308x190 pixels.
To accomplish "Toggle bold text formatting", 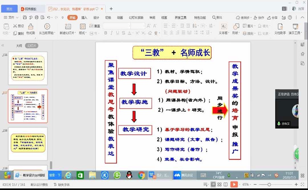I will [x=106, y=33].
